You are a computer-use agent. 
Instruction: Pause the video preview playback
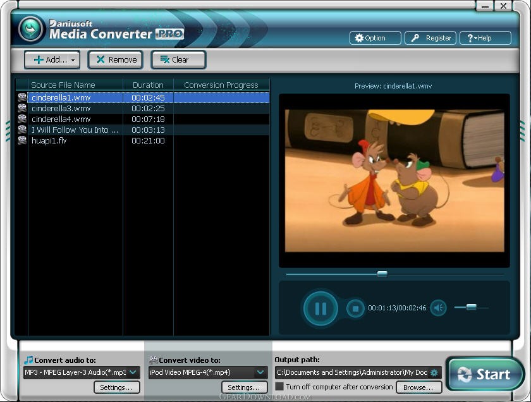tap(320, 308)
